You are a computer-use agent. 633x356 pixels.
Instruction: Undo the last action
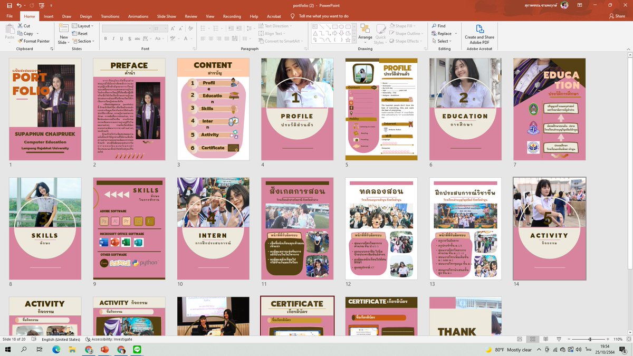pos(18,5)
